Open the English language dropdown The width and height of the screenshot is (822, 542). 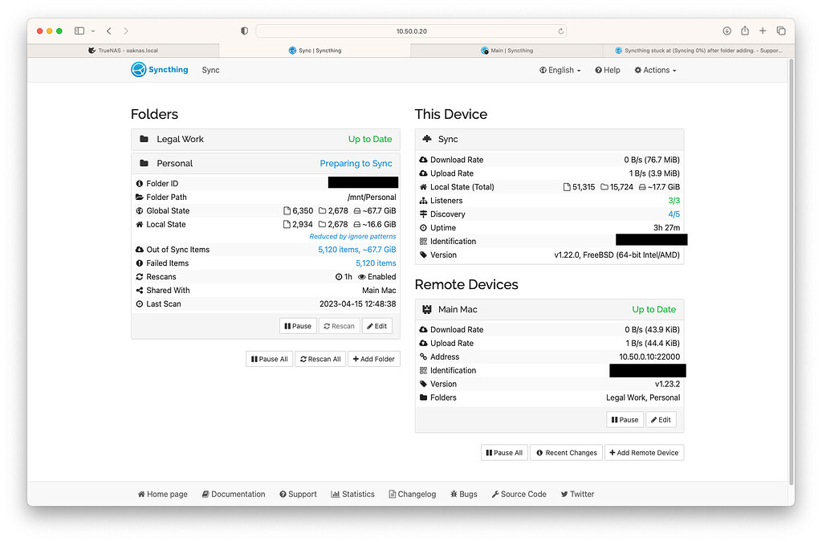[x=560, y=70]
